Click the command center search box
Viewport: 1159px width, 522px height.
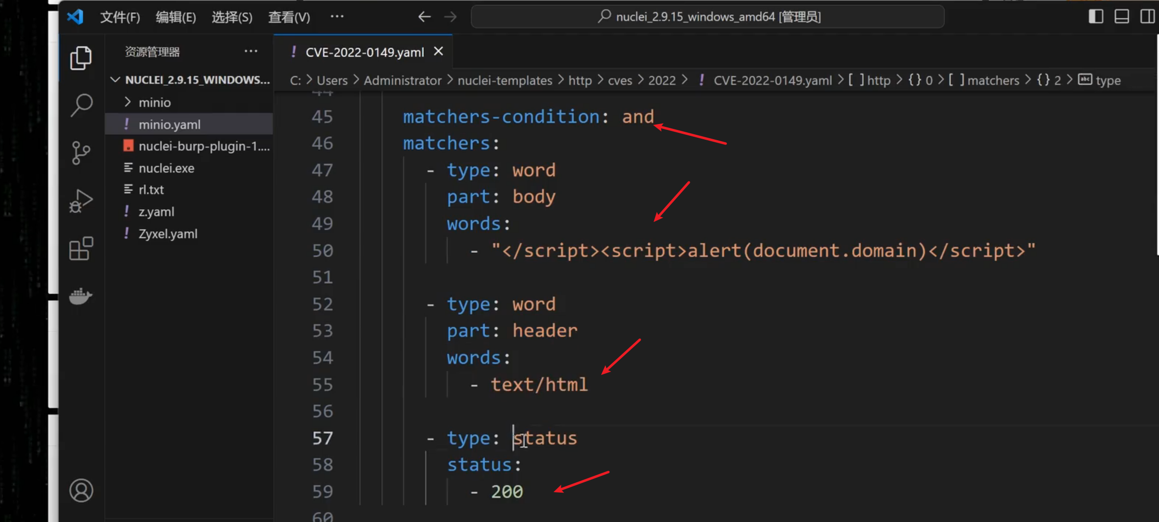coord(707,17)
